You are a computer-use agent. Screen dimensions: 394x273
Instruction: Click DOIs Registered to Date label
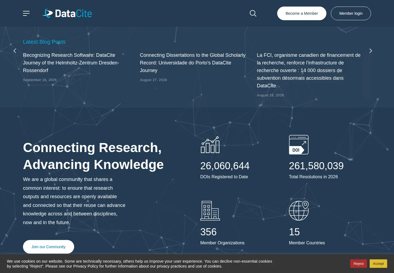click(x=224, y=177)
